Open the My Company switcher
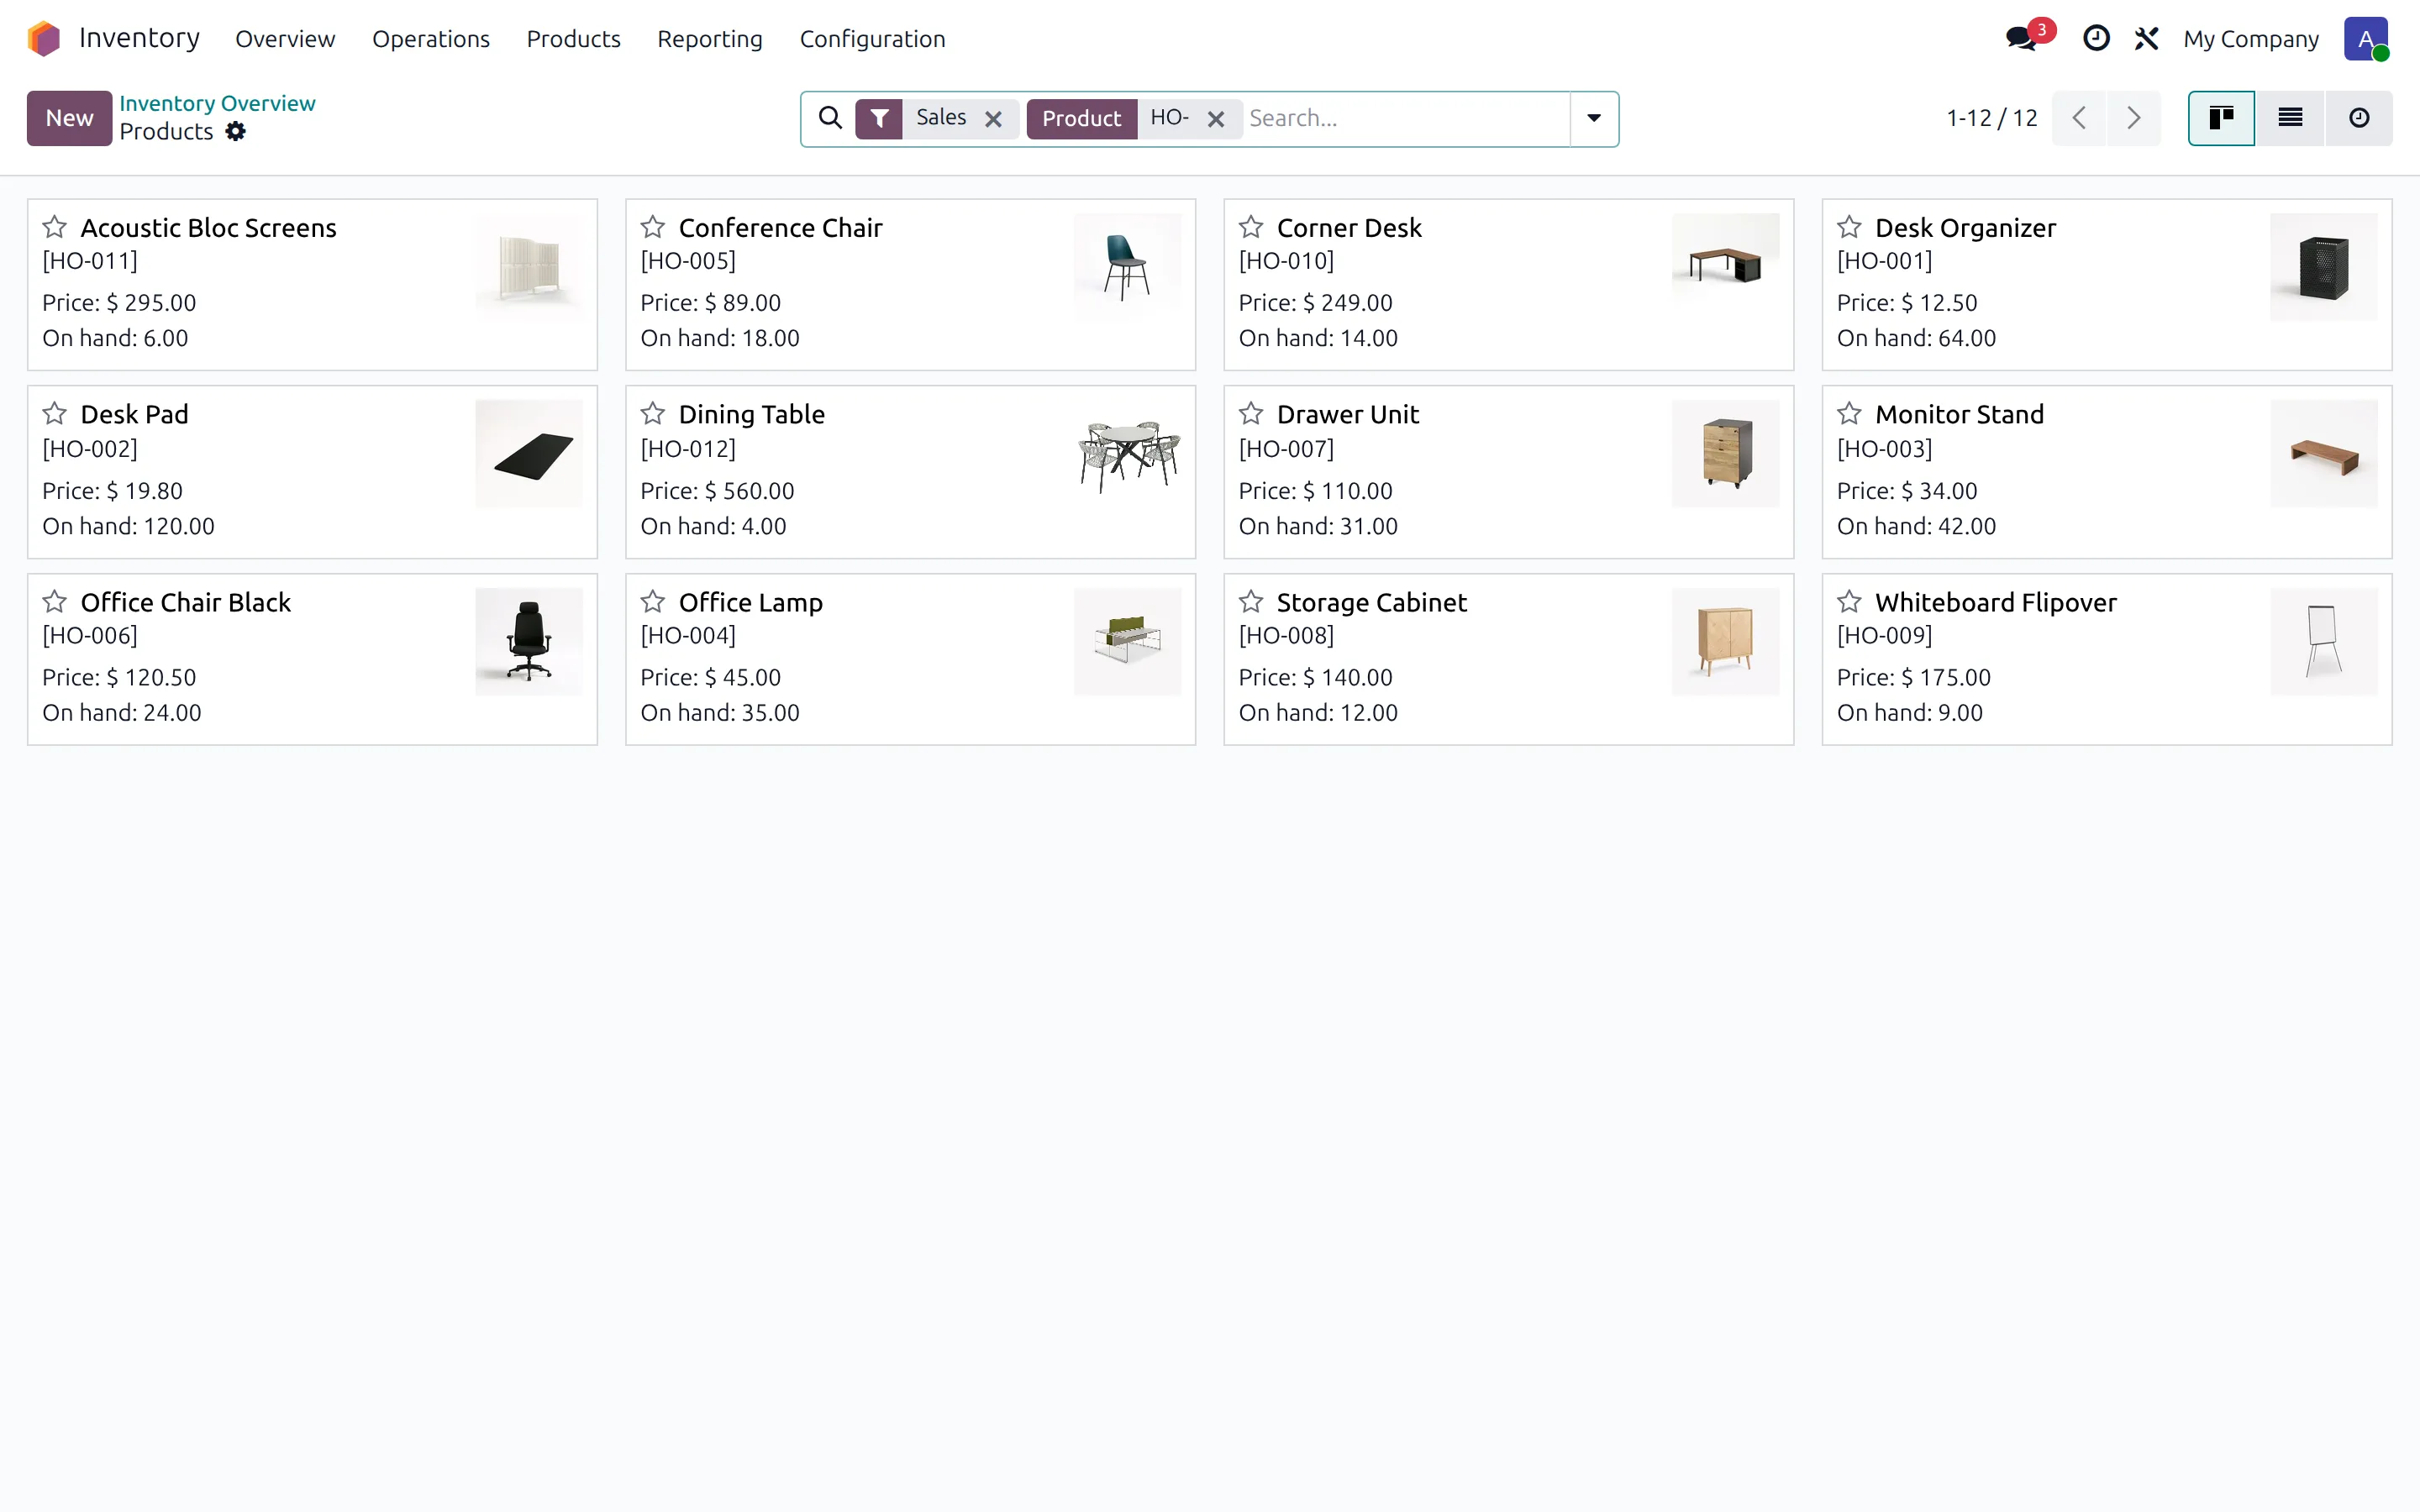Image resolution: width=2420 pixels, height=1512 pixels. pos(2250,39)
